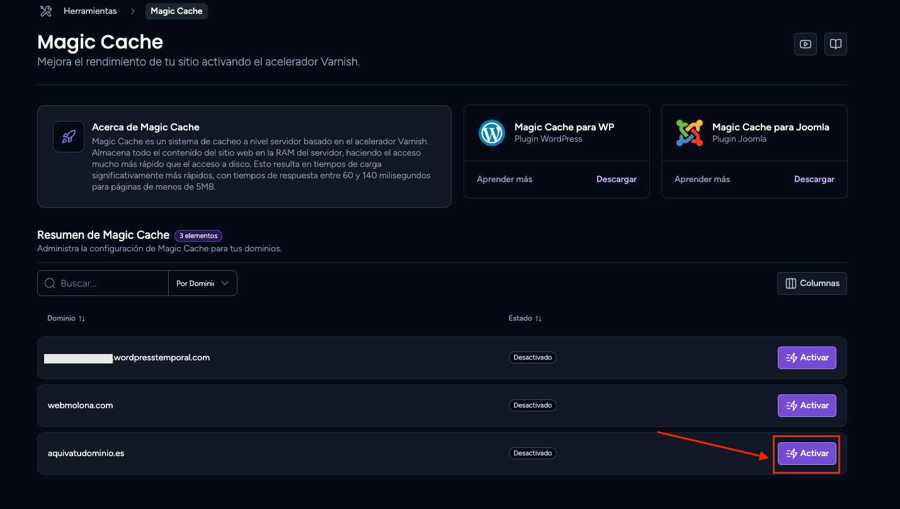
Task: Click the Joomla logo icon
Action: click(x=689, y=133)
